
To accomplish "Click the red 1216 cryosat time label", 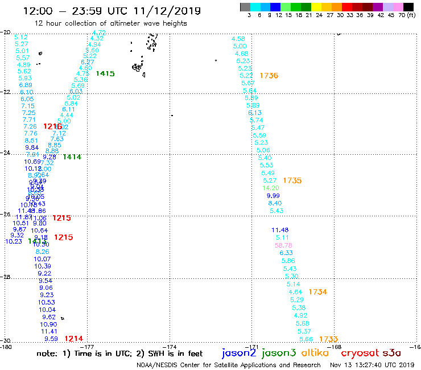I will [x=52, y=126].
